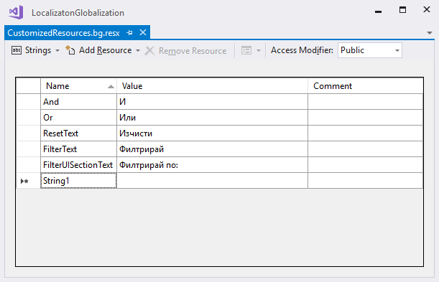Pin the CustomizedResources.bg.resx tab
The image size is (439, 282).
129,33
